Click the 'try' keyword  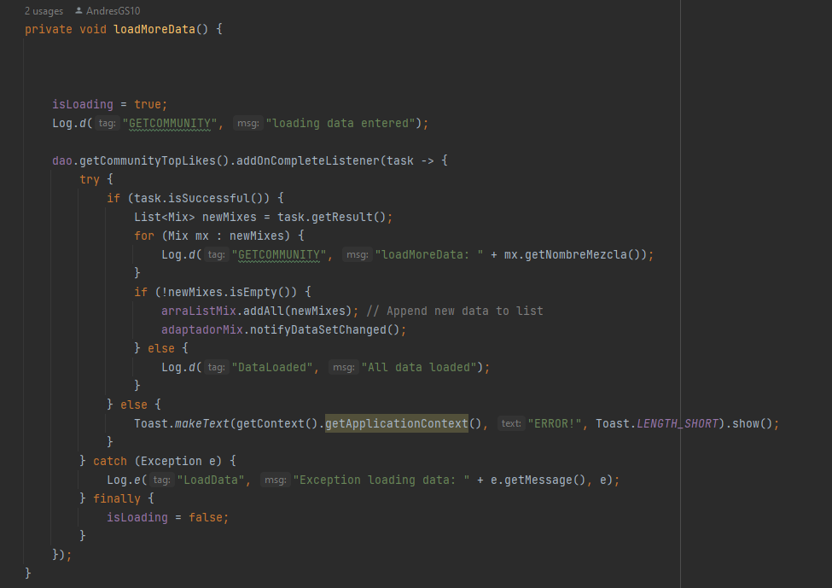pyautogui.click(x=89, y=179)
